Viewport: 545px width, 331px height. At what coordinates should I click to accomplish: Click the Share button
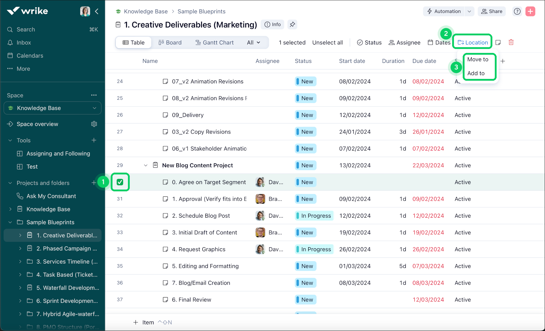491,11
